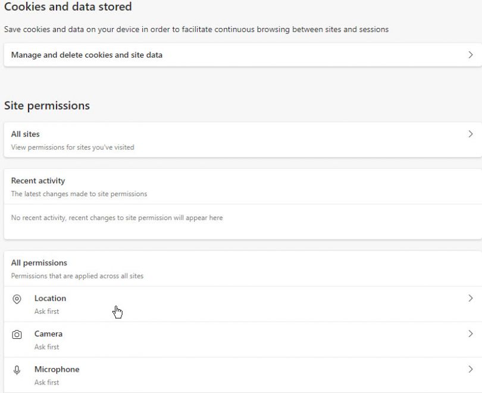Viewport: 482px width, 393px height.
Task: Expand the arrow on the Manage cookies row
Action: pos(470,55)
